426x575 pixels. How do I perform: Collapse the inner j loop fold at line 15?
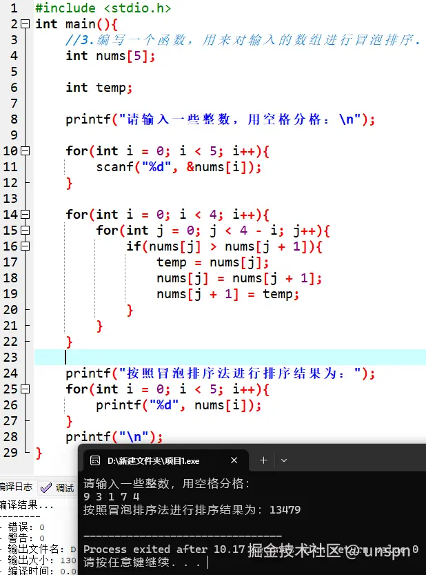click(25, 231)
